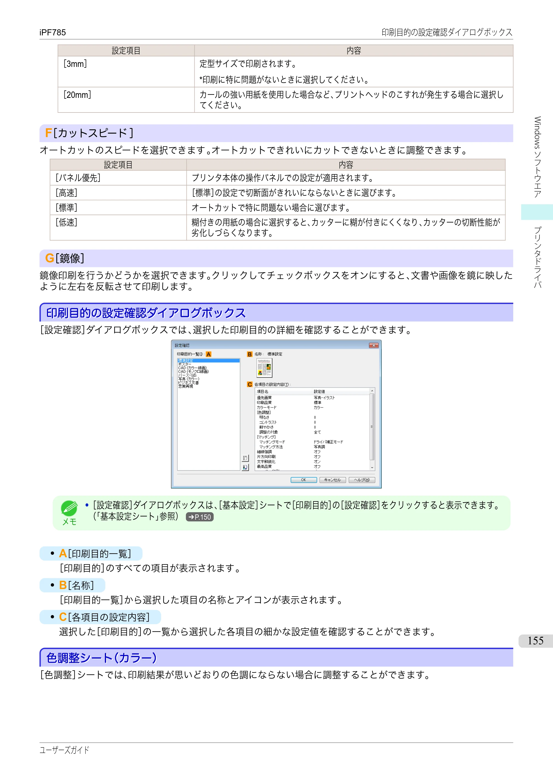Click the settings list scrollbar up arrow
The width and height of the screenshot is (553, 782).
(x=372, y=391)
